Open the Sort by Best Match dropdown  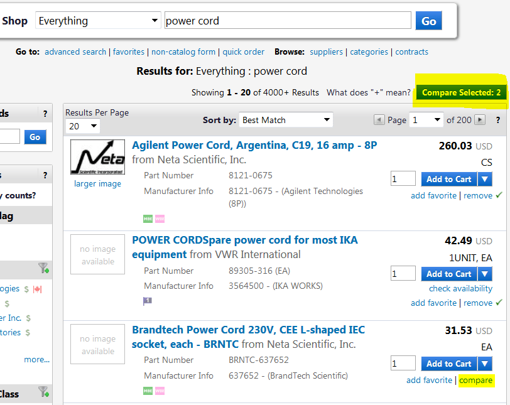tap(286, 120)
